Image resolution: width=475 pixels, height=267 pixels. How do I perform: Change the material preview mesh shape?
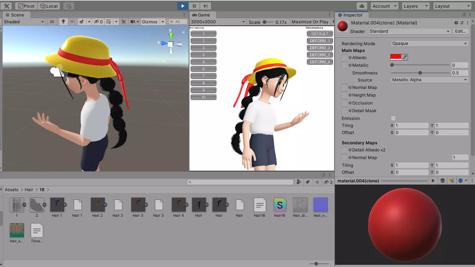point(442,181)
